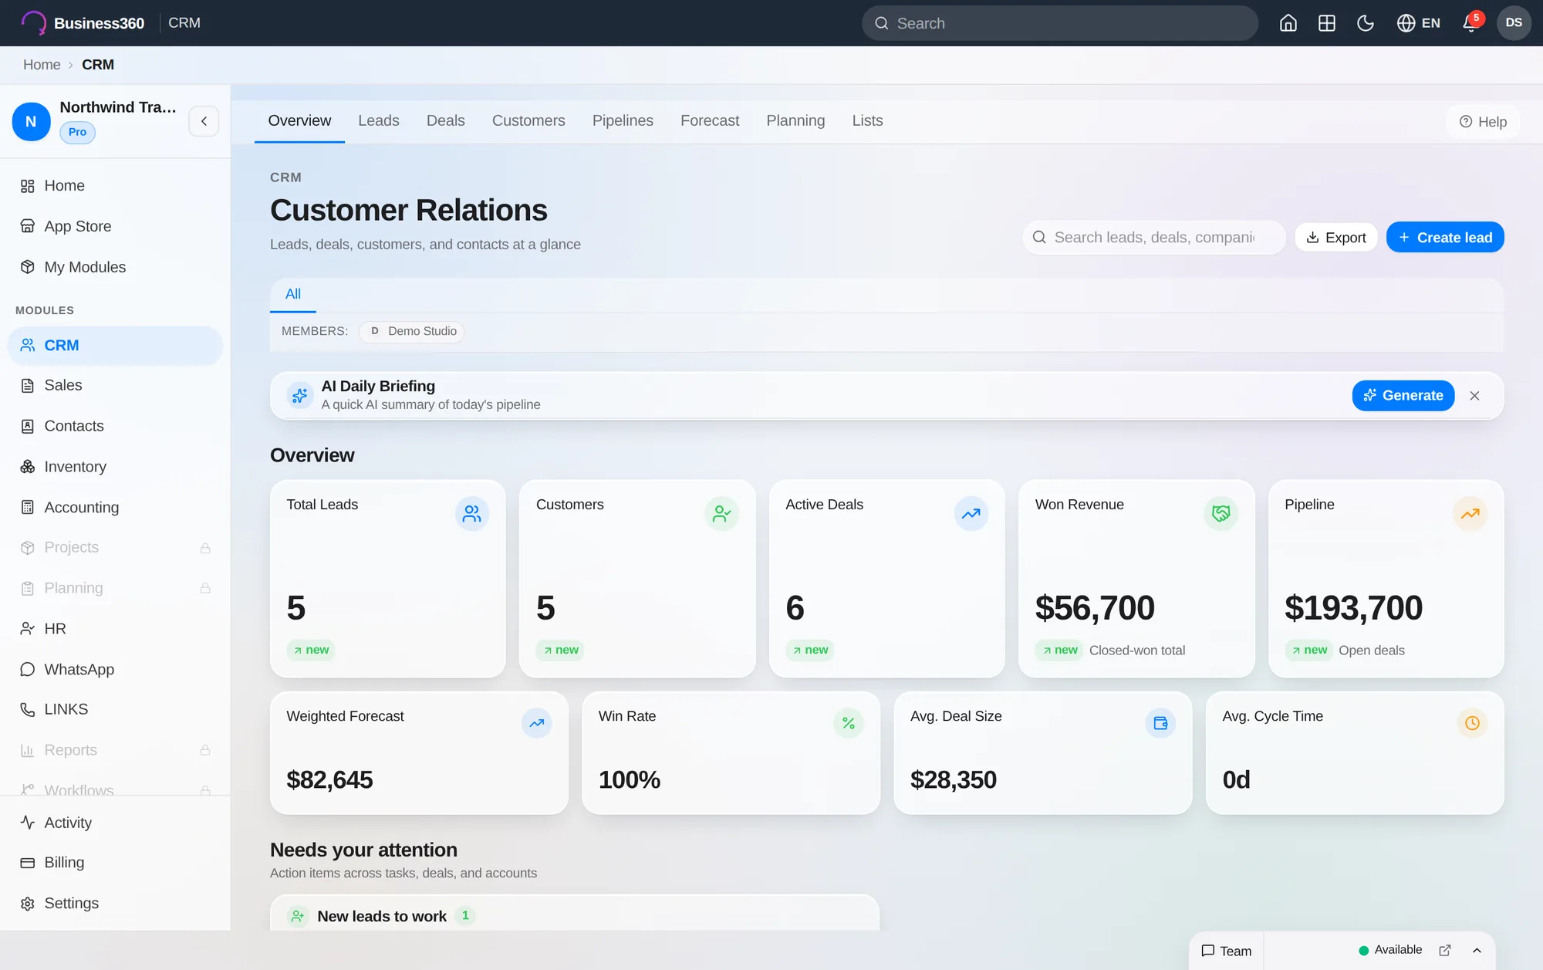
Task: Open the locked Planning module in sidebar
Action: pyautogui.click(x=115, y=588)
